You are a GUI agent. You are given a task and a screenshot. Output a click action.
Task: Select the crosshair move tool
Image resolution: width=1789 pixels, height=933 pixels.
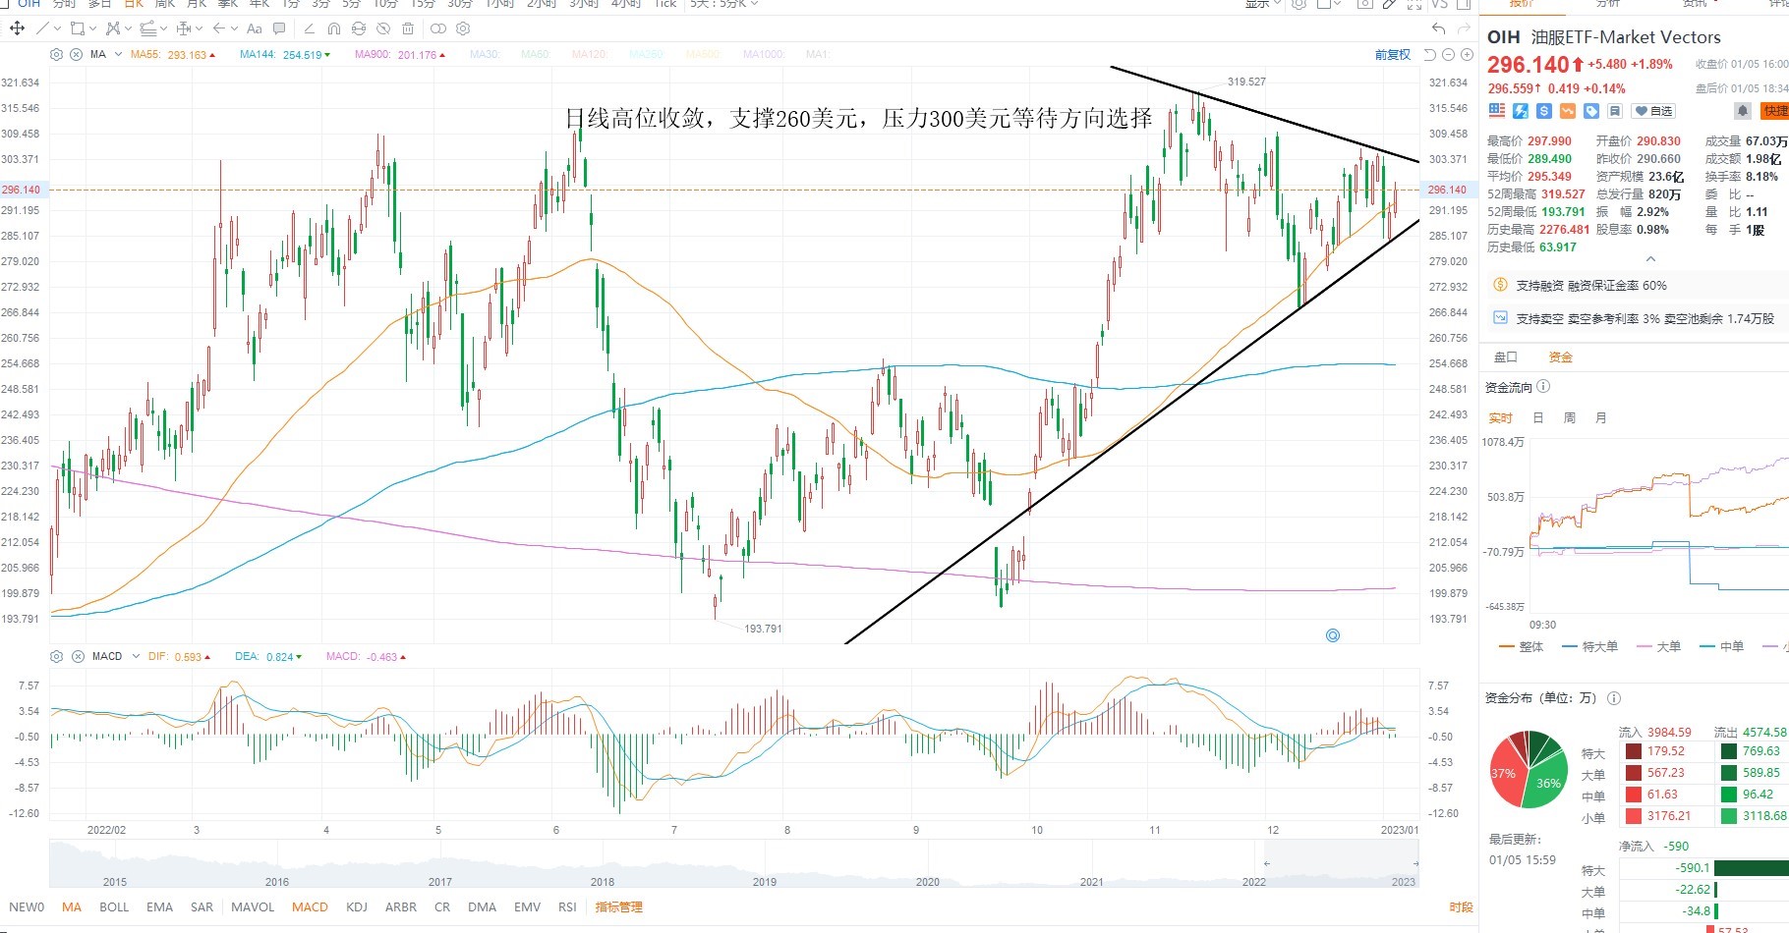(x=17, y=28)
